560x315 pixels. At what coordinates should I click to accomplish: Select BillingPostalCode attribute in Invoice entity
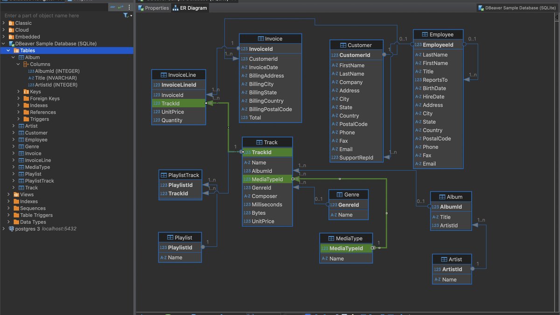tap(270, 109)
